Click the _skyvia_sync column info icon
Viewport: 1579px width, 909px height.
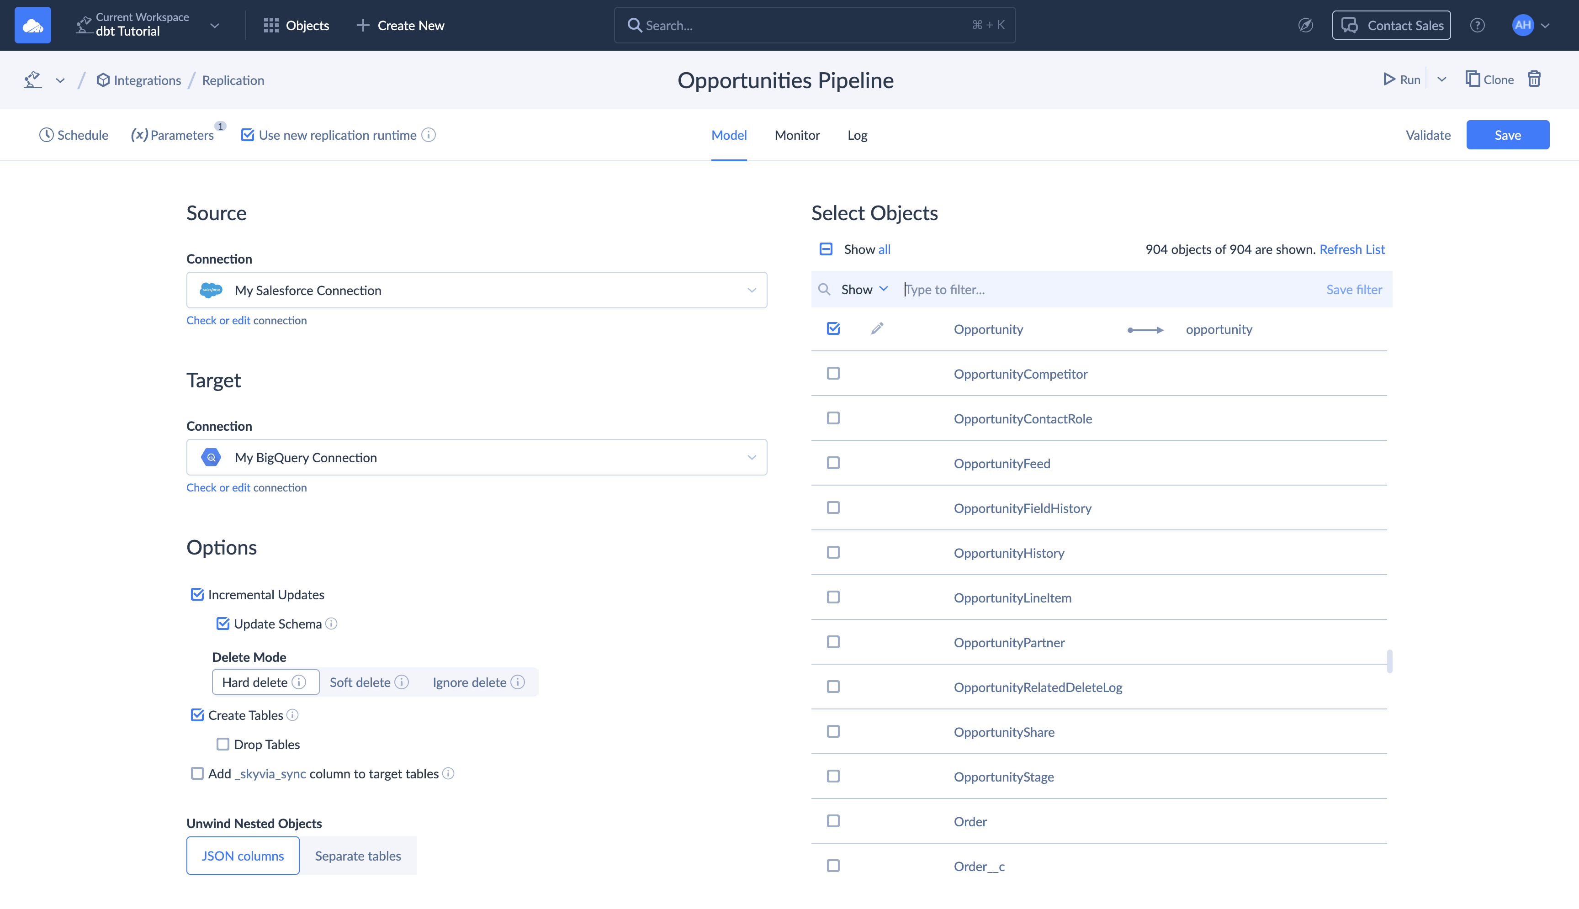pos(448,773)
